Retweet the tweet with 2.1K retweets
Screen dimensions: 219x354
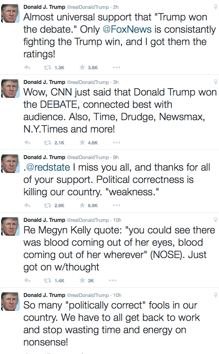pos(47,143)
